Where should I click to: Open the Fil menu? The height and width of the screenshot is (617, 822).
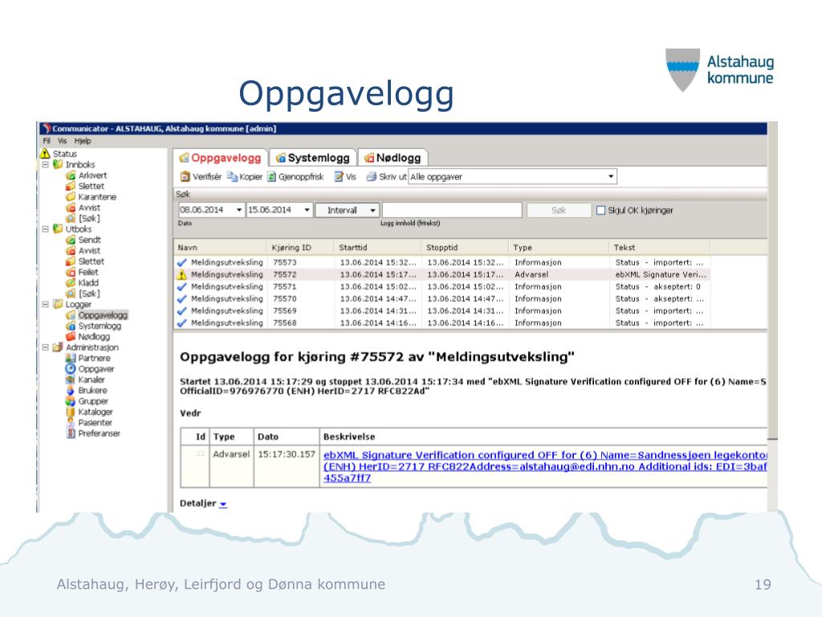pos(47,141)
